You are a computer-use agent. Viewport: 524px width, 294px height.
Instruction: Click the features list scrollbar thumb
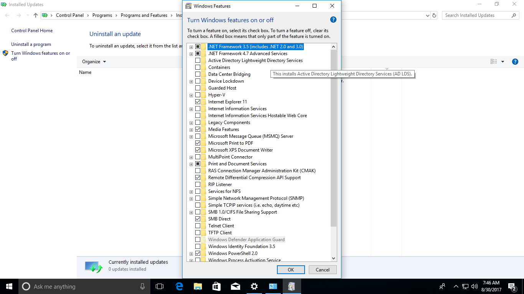(x=333, y=138)
